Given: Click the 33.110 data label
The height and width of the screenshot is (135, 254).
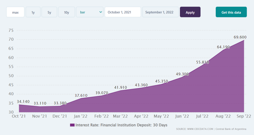Looking at the screenshot, I should coord(40,103).
